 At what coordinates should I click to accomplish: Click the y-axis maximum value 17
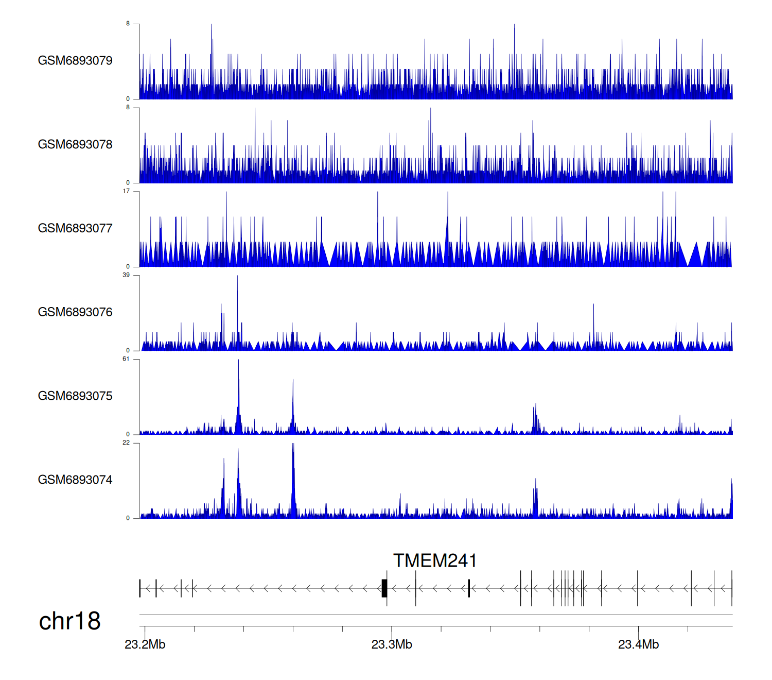click(126, 191)
